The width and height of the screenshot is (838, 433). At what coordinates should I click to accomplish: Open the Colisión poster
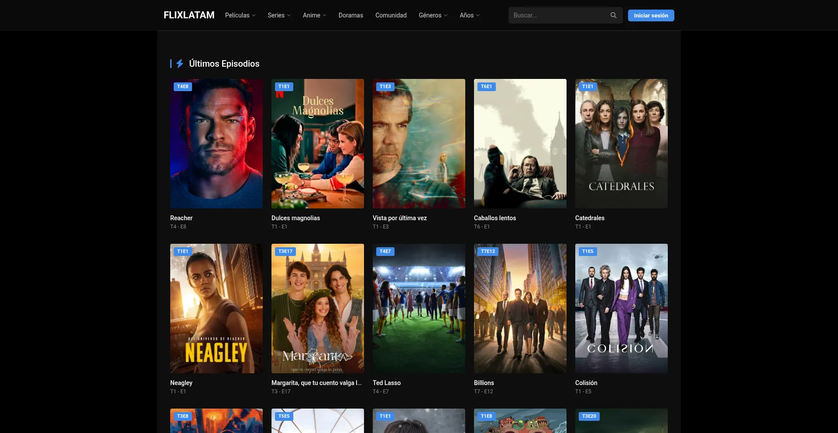[622, 308]
